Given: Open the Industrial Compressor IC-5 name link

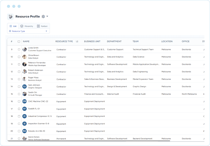Looking at the screenshot, I should tap(40, 116).
